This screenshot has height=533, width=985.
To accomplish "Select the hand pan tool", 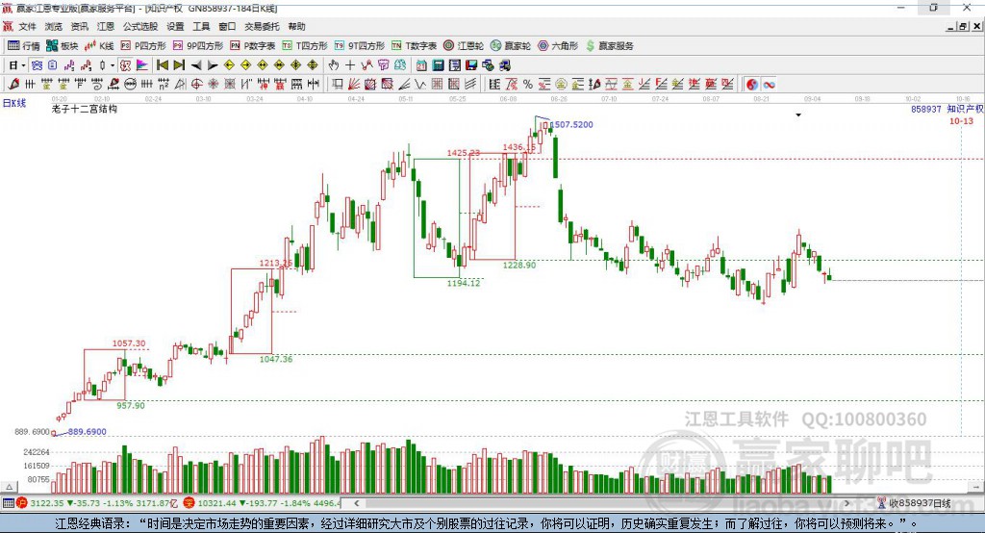I will [334, 65].
